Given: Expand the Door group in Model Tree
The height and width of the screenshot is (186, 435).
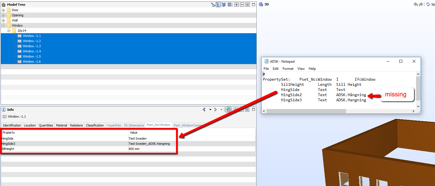Looking at the screenshot, I should (3, 10).
